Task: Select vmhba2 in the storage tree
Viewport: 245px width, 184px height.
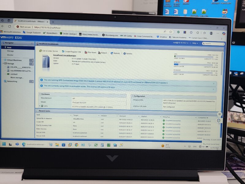Action: pyautogui.click(x=14, y=74)
